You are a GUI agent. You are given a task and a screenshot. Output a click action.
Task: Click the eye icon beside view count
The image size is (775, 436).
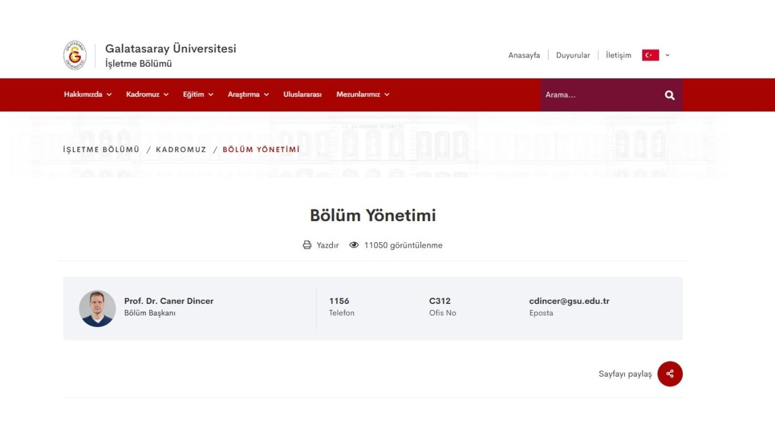click(x=354, y=245)
